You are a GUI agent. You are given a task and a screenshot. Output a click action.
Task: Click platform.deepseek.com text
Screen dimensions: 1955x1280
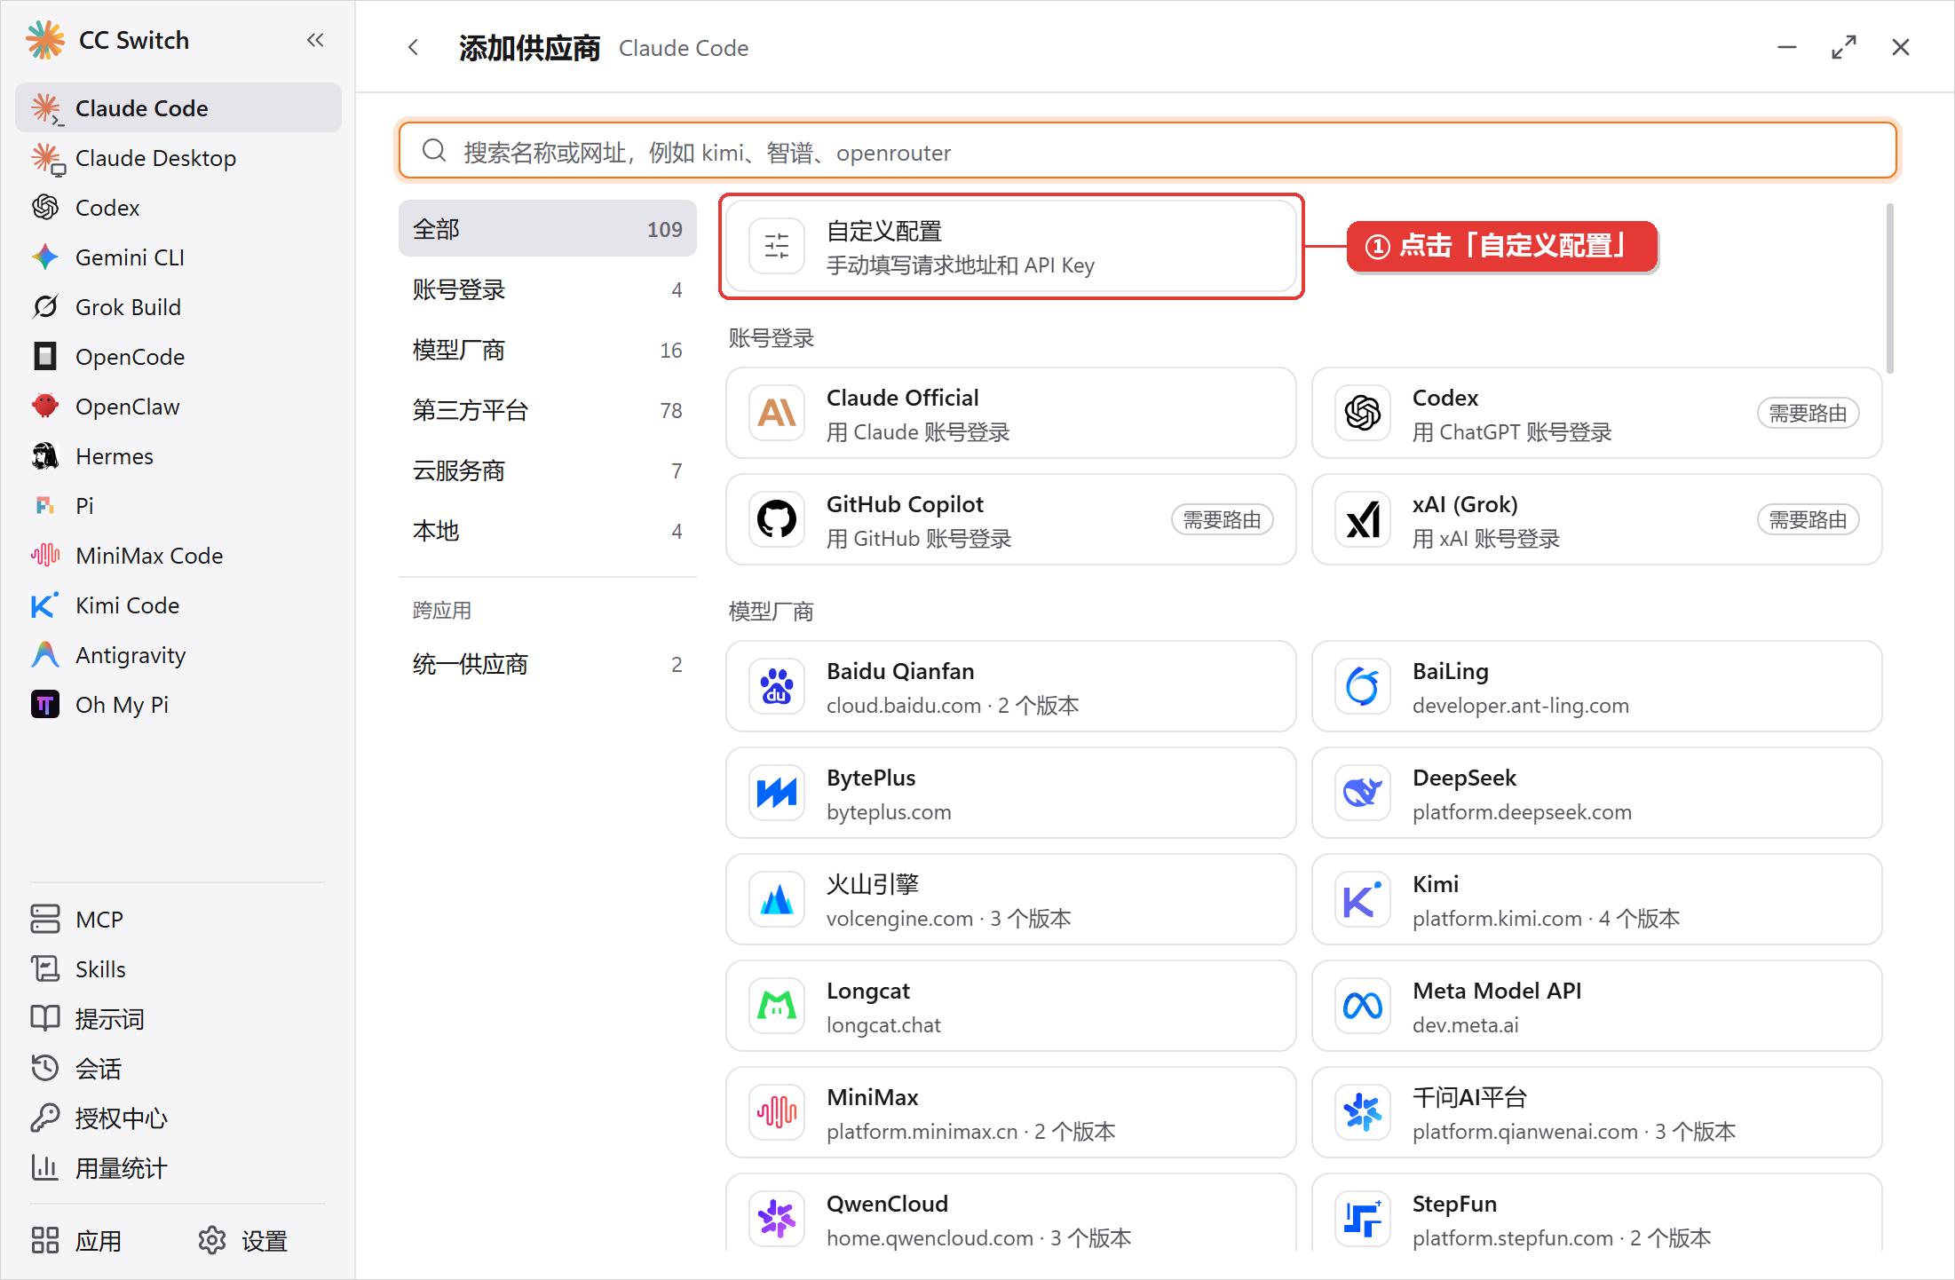[1522, 812]
